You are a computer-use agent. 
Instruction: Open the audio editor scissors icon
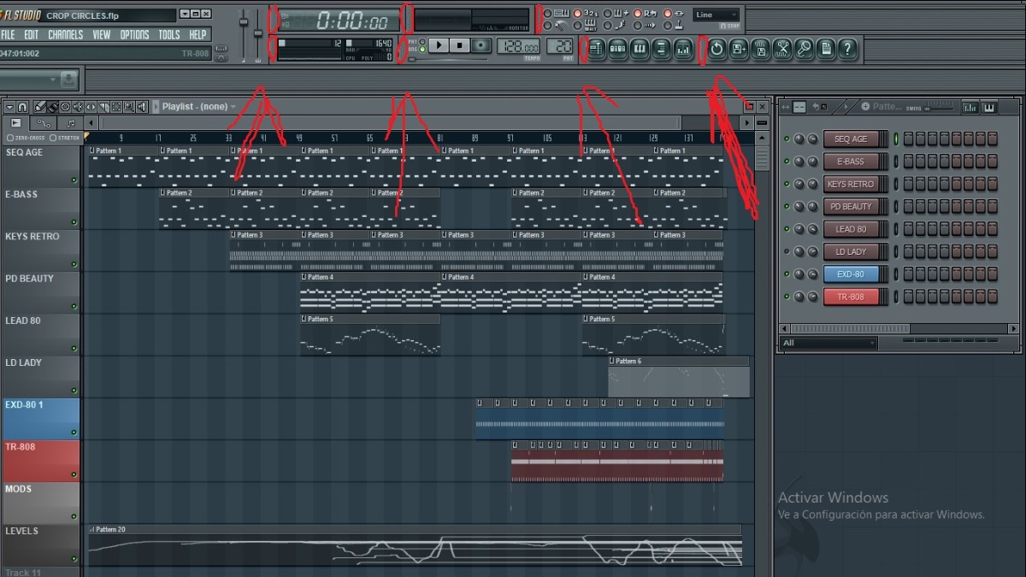782,50
